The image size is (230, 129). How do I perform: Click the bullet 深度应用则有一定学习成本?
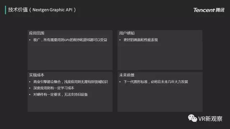coord(54,88)
